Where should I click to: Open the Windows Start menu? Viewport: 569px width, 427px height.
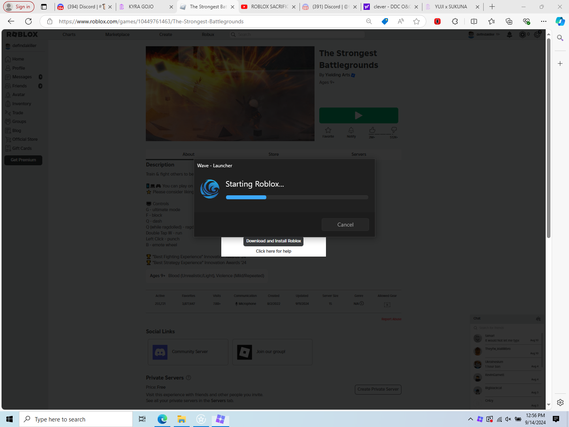9,419
